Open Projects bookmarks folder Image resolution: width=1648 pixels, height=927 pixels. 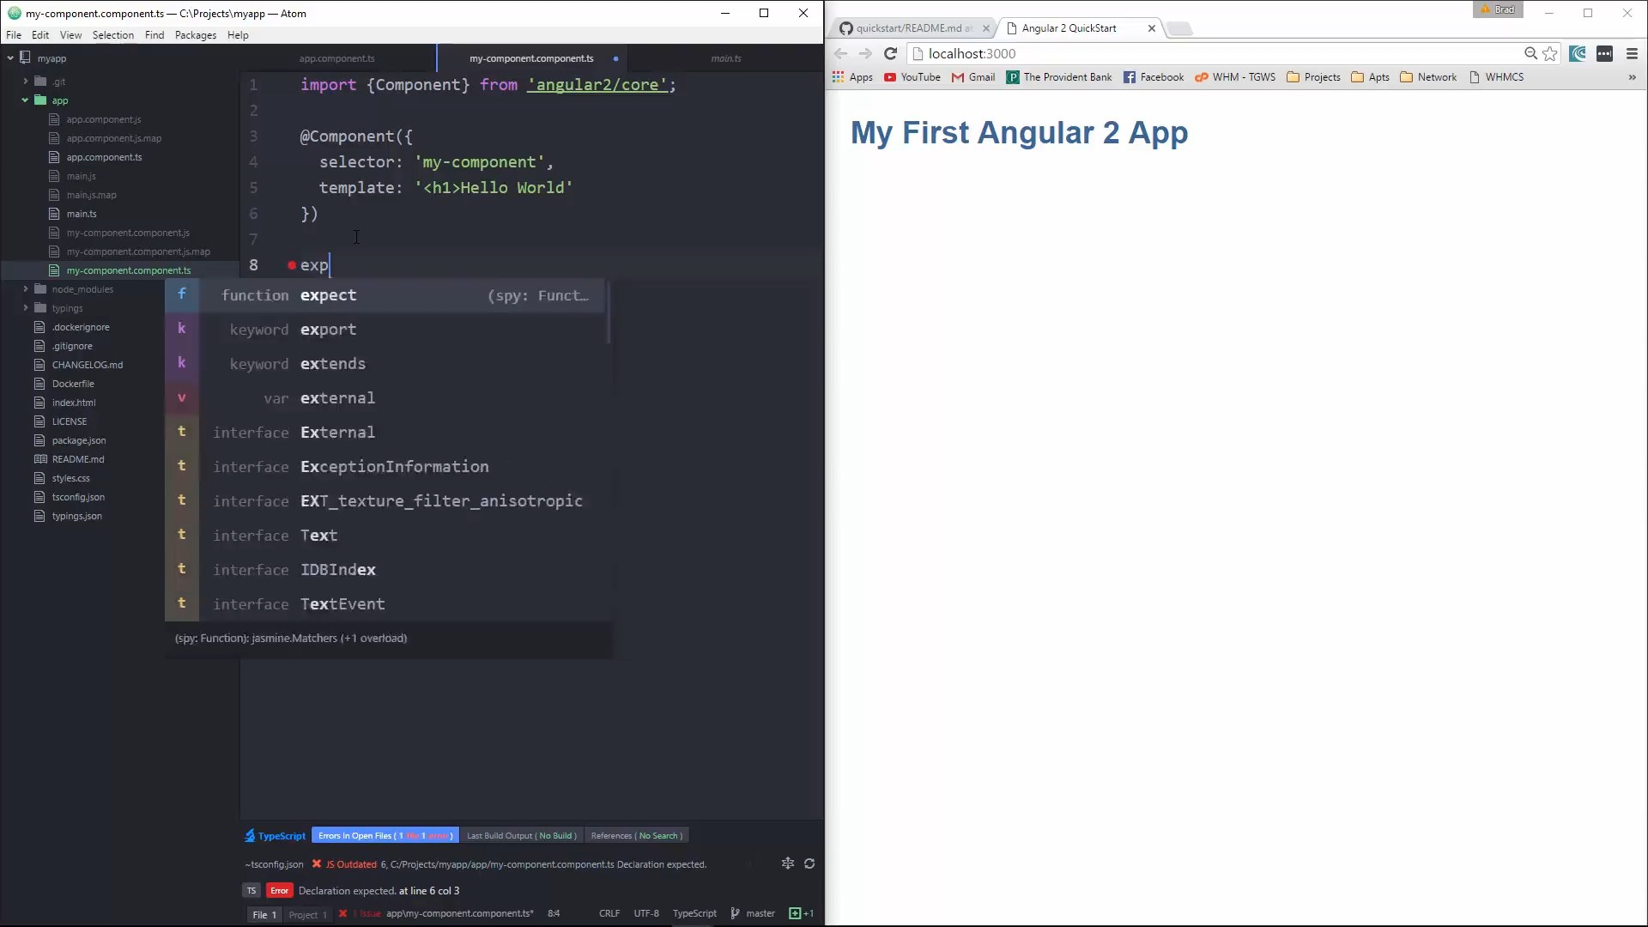point(1313,77)
